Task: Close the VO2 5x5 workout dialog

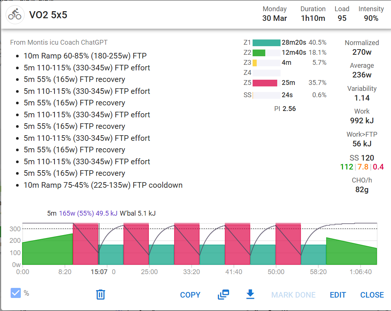Action: click(x=372, y=295)
